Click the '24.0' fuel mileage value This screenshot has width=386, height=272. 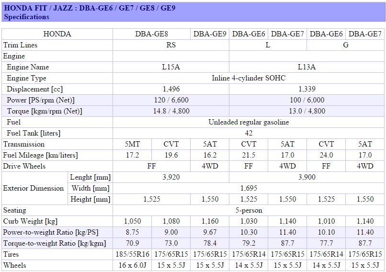(x=326, y=155)
